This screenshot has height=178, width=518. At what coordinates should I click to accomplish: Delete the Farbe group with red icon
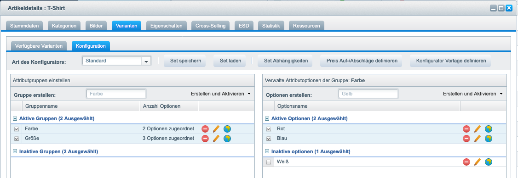coord(205,129)
